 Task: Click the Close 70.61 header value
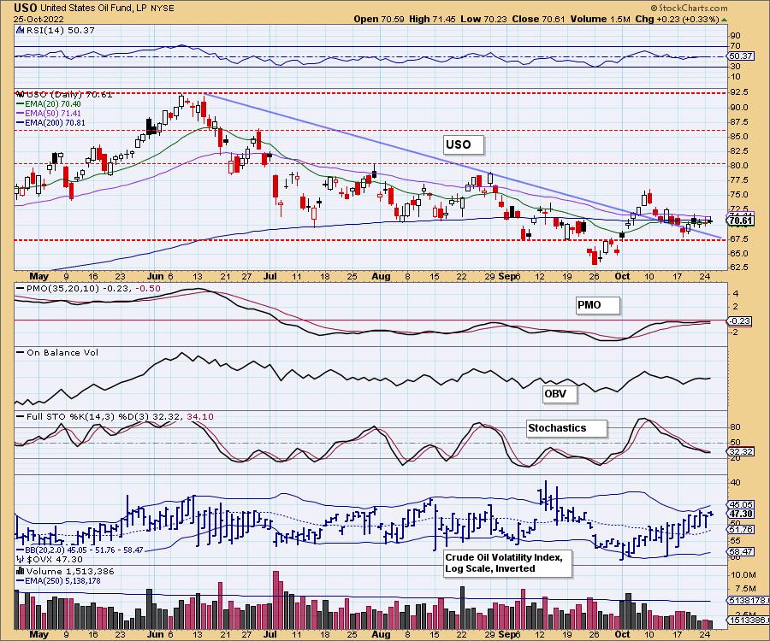tap(539, 19)
